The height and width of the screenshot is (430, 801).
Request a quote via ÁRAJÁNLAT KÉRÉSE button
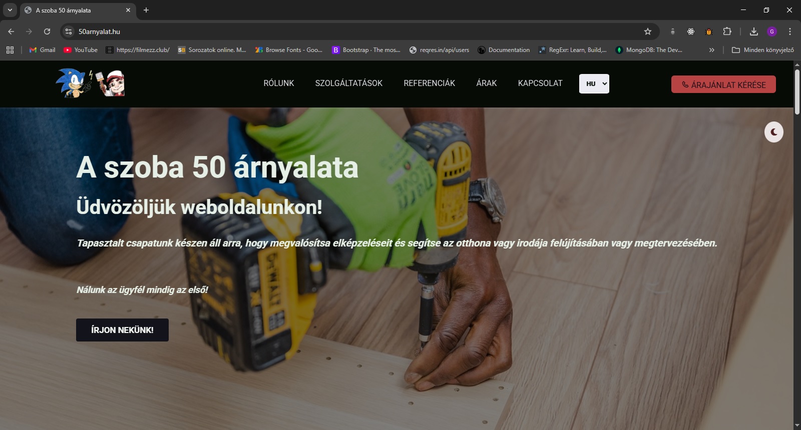click(x=723, y=84)
